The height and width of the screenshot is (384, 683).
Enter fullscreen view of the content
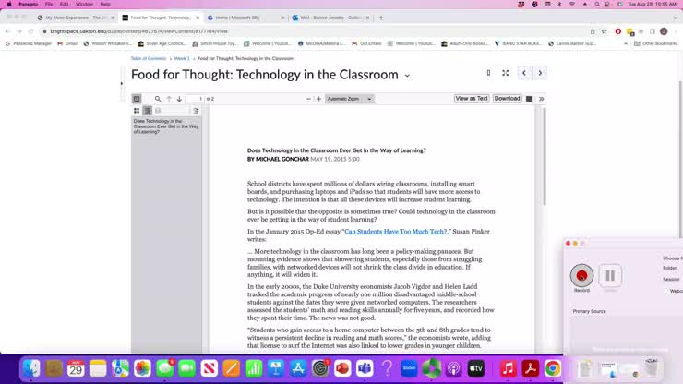tap(505, 73)
